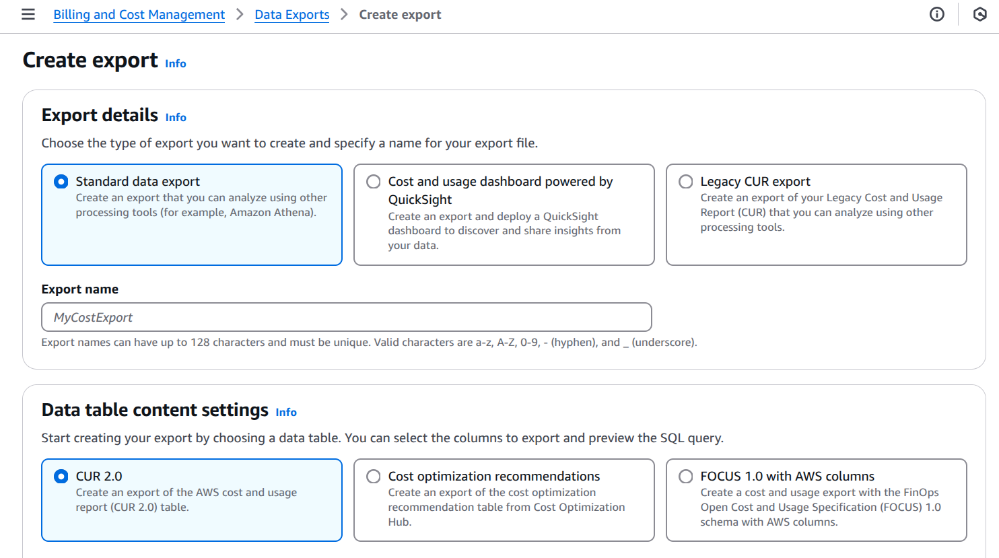Choose FOCUS 1.0 with AWS columns
The image size is (999, 558).
(685, 476)
